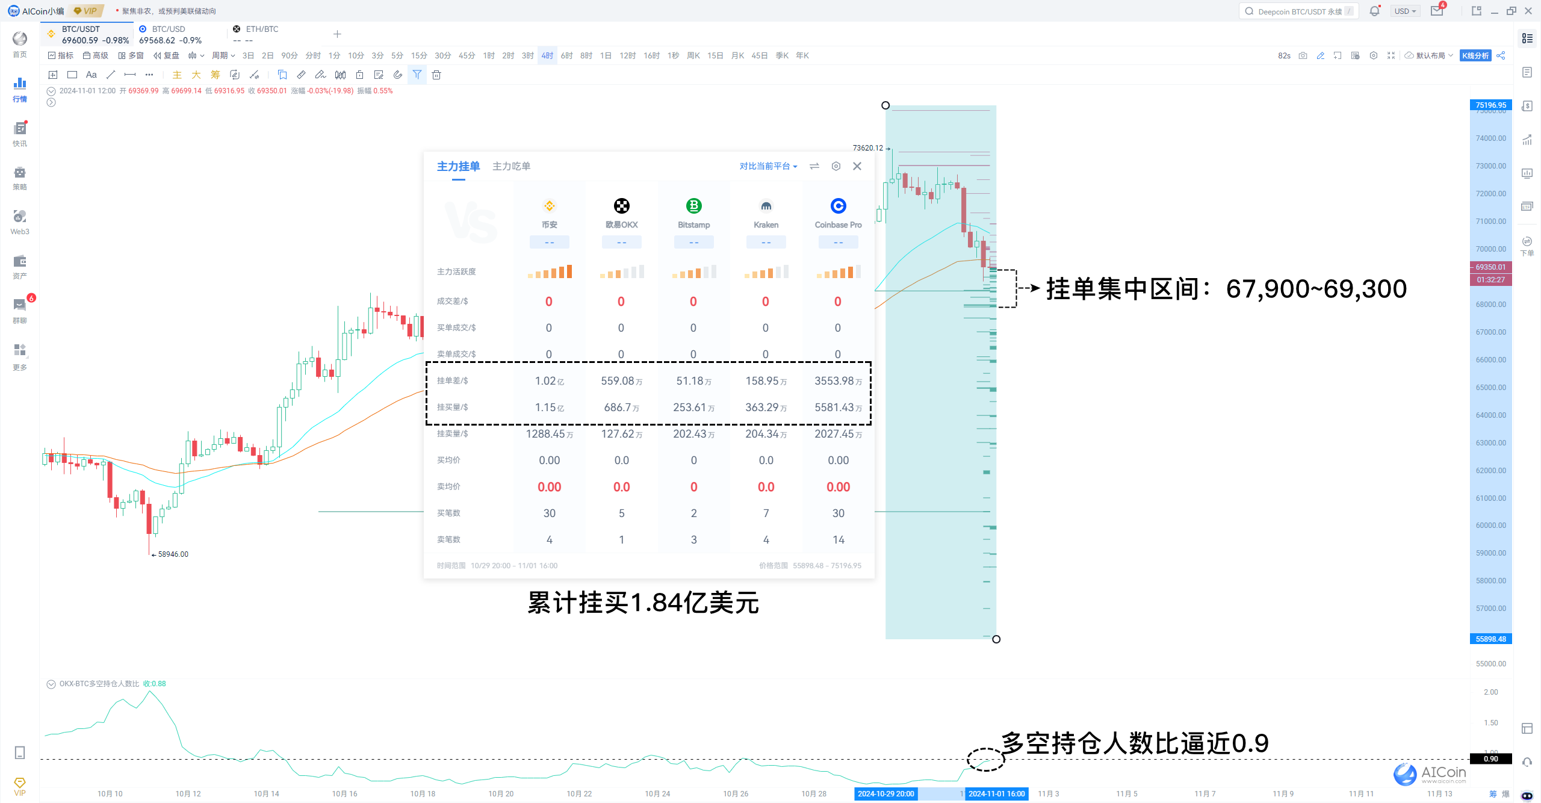The image size is (1541, 803).
Task: Toggle the 欧易OKX exchange selection bar
Action: coord(622,242)
